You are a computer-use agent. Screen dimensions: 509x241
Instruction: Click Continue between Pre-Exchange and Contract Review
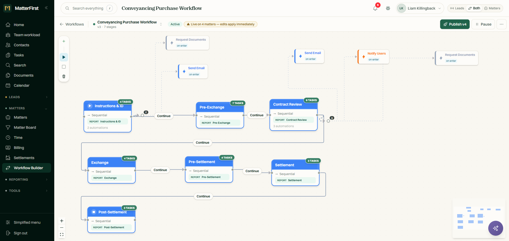click(257, 115)
